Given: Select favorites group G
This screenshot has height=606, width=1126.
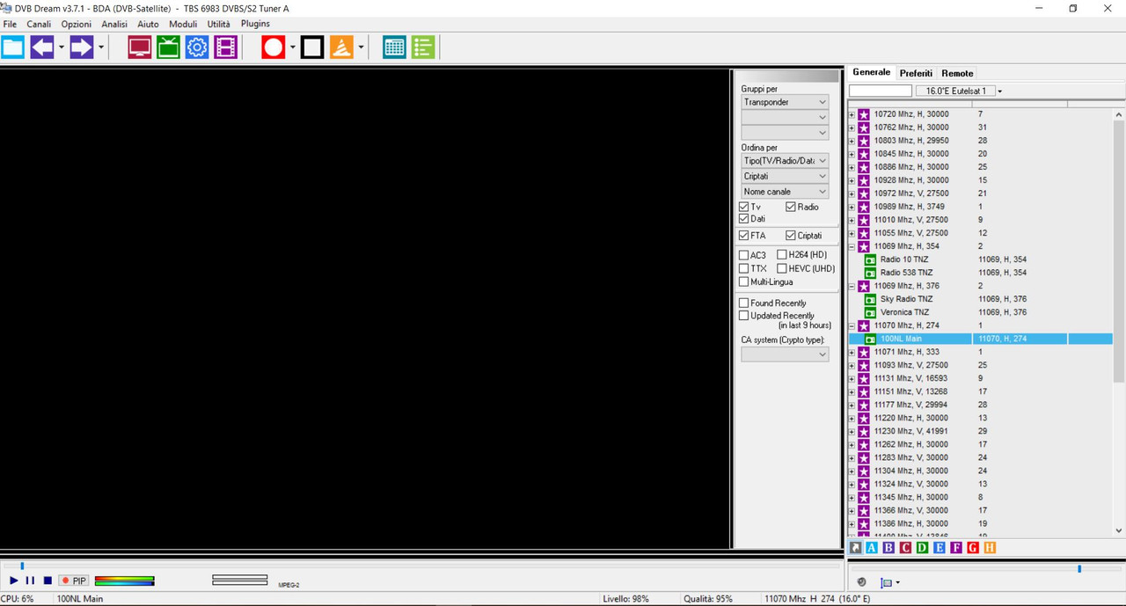Looking at the screenshot, I should 973,548.
